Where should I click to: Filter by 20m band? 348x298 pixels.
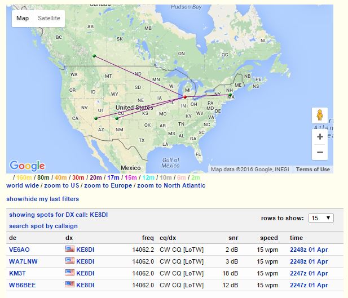coord(96,177)
